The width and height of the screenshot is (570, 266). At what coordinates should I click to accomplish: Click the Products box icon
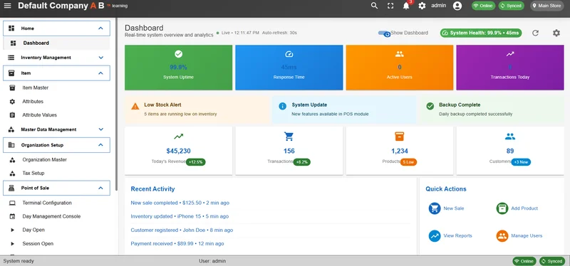point(400,137)
